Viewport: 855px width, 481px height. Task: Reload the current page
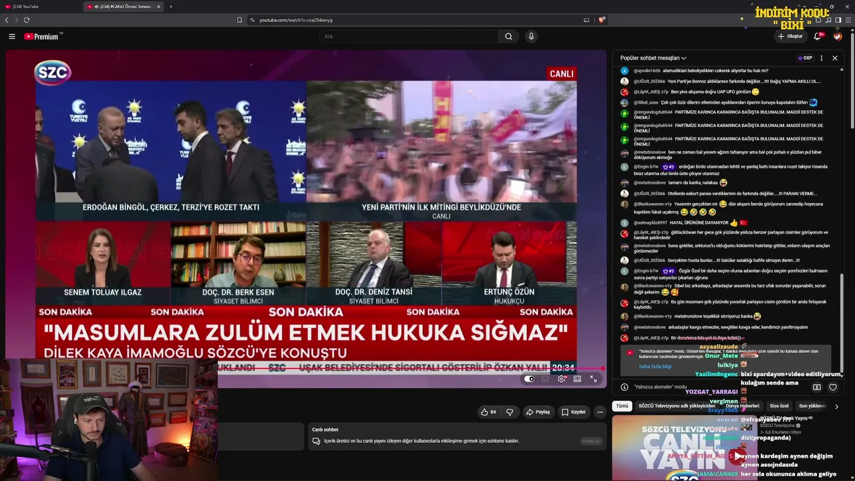point(27,20)
